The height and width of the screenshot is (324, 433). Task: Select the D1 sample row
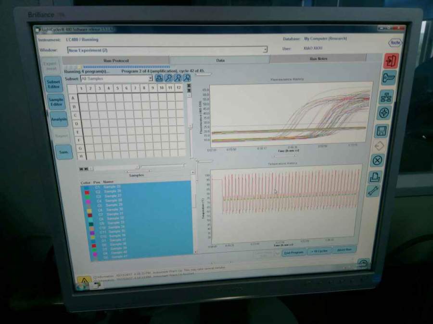(141, 240)
